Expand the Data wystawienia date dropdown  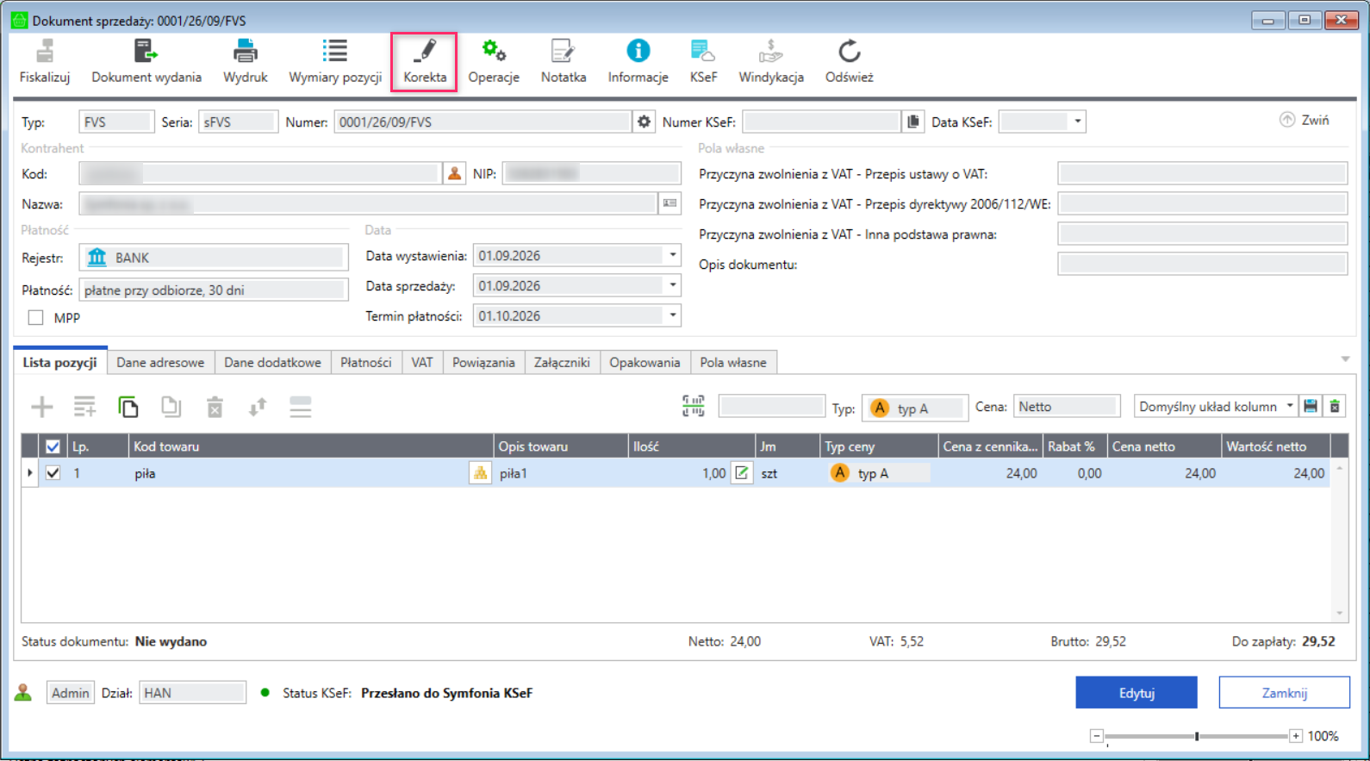(x=673, y=255)
